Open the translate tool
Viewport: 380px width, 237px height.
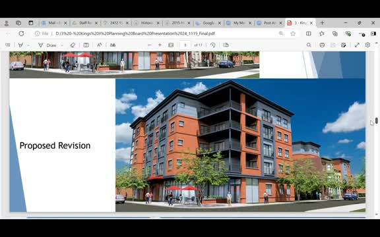click(x=113, y=45)
